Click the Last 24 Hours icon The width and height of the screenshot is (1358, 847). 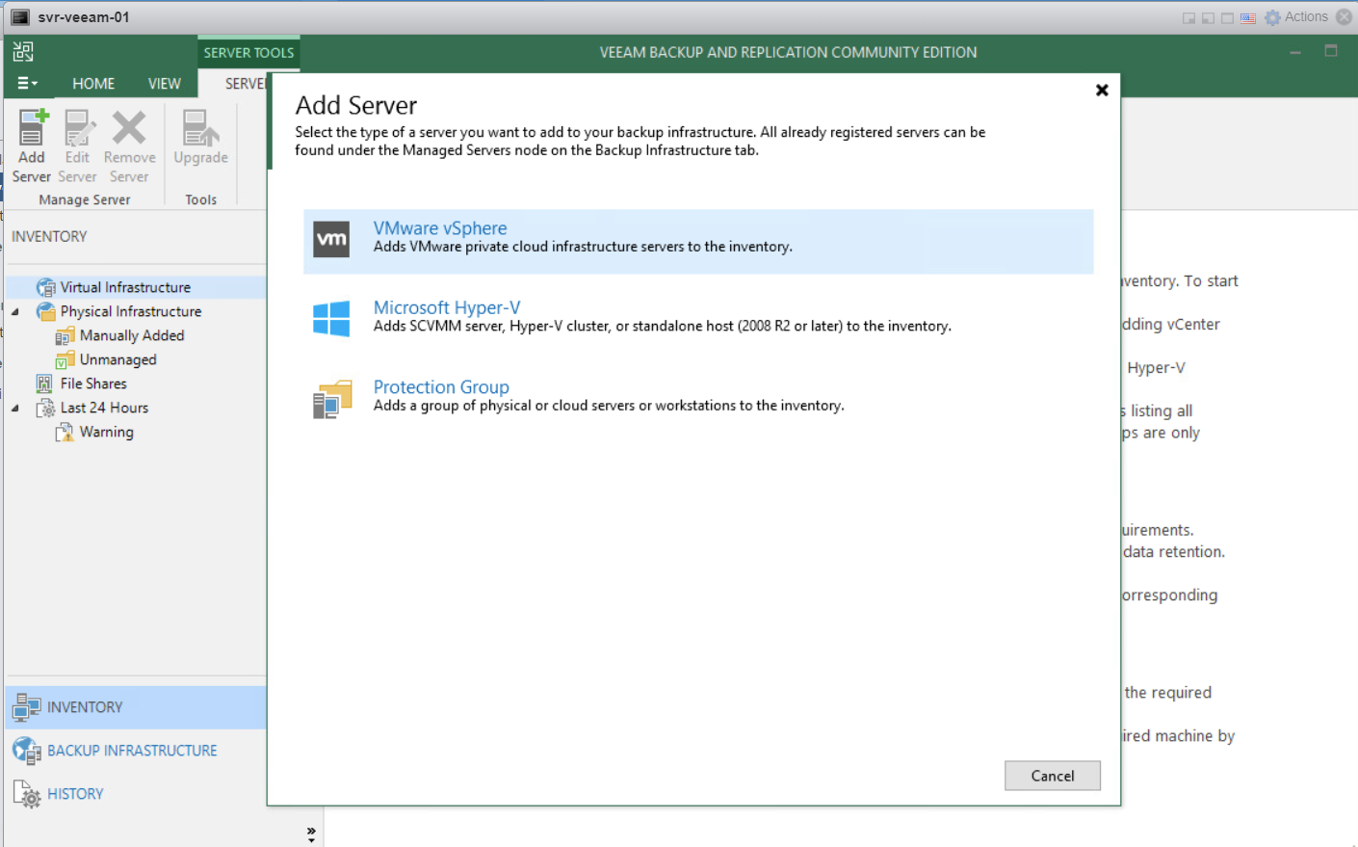[45, 408]
